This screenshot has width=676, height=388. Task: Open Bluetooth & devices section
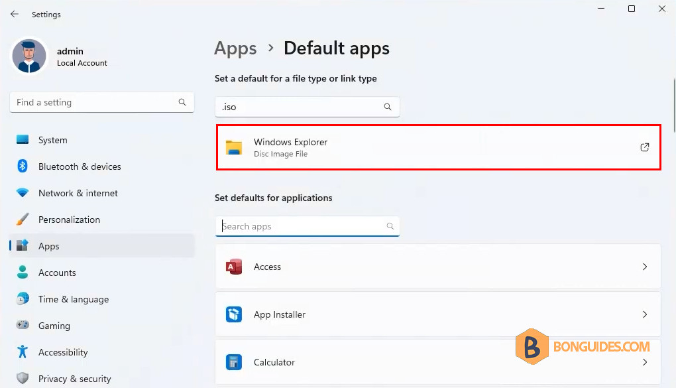pyautogui.click(x=102, y=166)
